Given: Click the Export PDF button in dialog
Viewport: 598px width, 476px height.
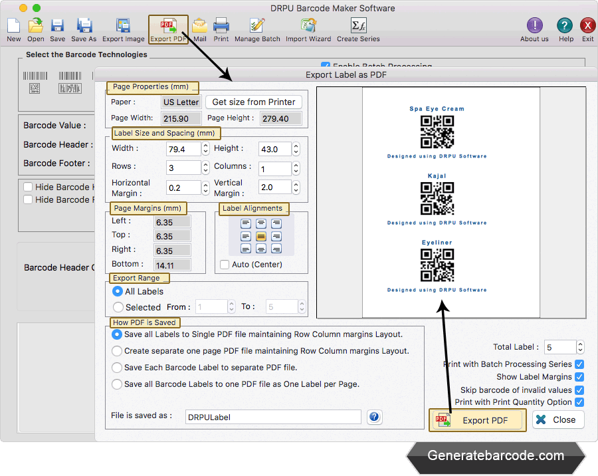Looking at the screenshot, I should 478,420.
